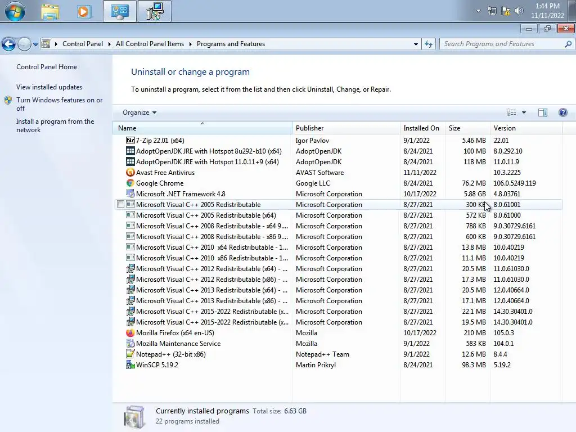
Task: Open the Windows Start orb
Action: [15, 11]
